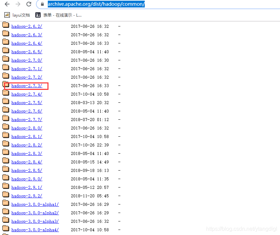Open the hadoop-2.9.1/ directory link
This screenshot has height=235, width=280.
click(x=27, y=188)
